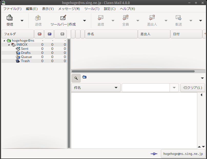Click the folder pane vertical scrollbar
The width and height of the screenshot is (207, 159).
coord(69,94)
